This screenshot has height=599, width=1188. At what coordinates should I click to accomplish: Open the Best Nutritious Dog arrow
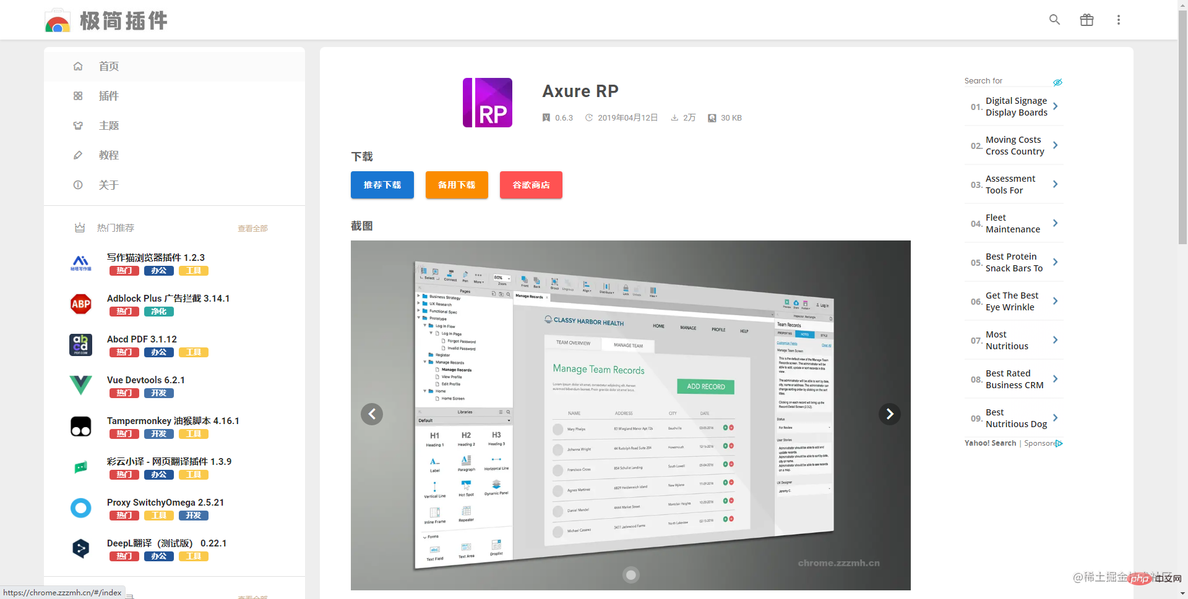point(1056,418)
